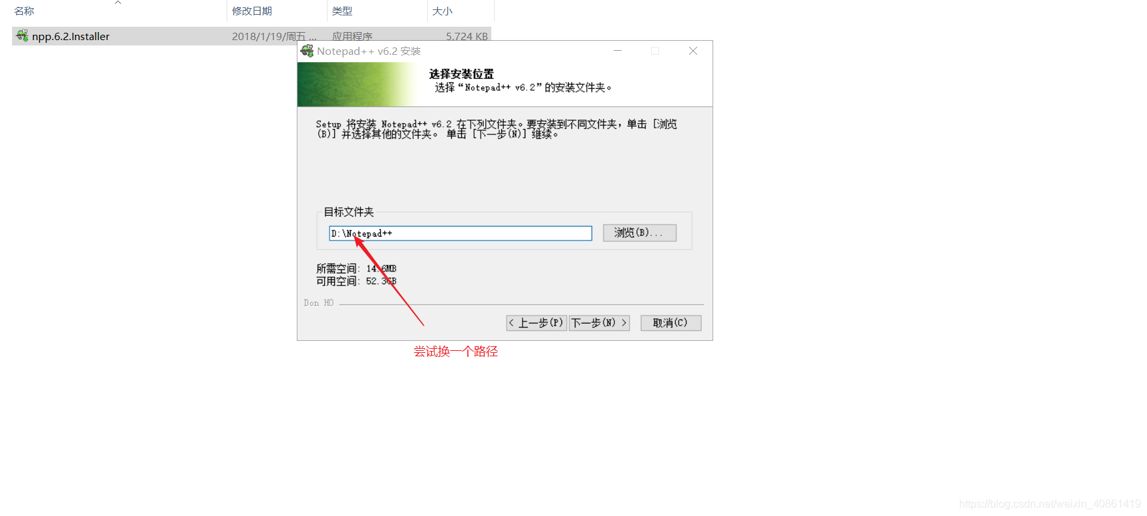Open the 浏览(B)... folder browser

640,233
